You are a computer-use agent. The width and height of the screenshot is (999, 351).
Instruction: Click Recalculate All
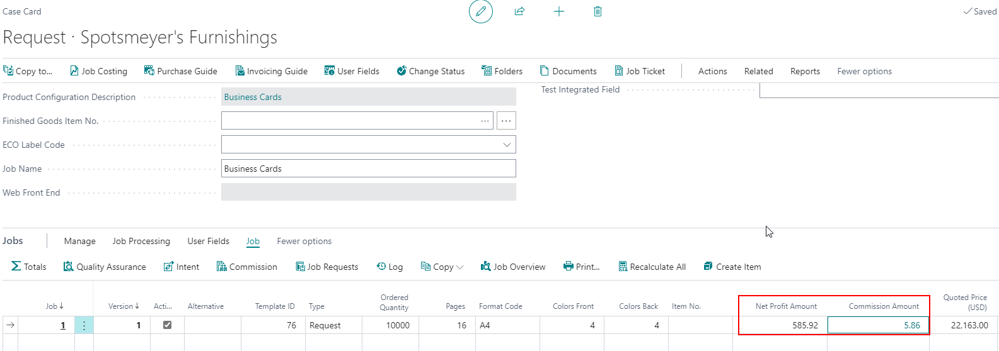coord(652,267)
